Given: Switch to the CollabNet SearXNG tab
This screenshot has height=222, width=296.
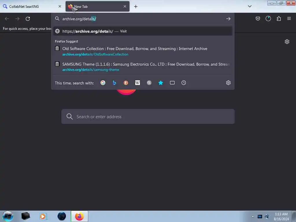Looking at the screenshot, I should [32, 6].
